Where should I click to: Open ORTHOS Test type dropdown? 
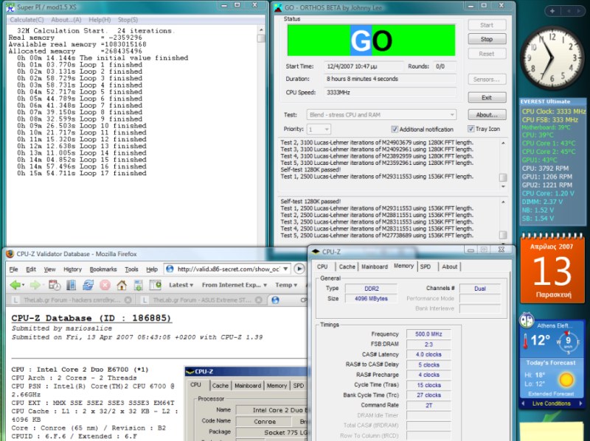[381, 115]
